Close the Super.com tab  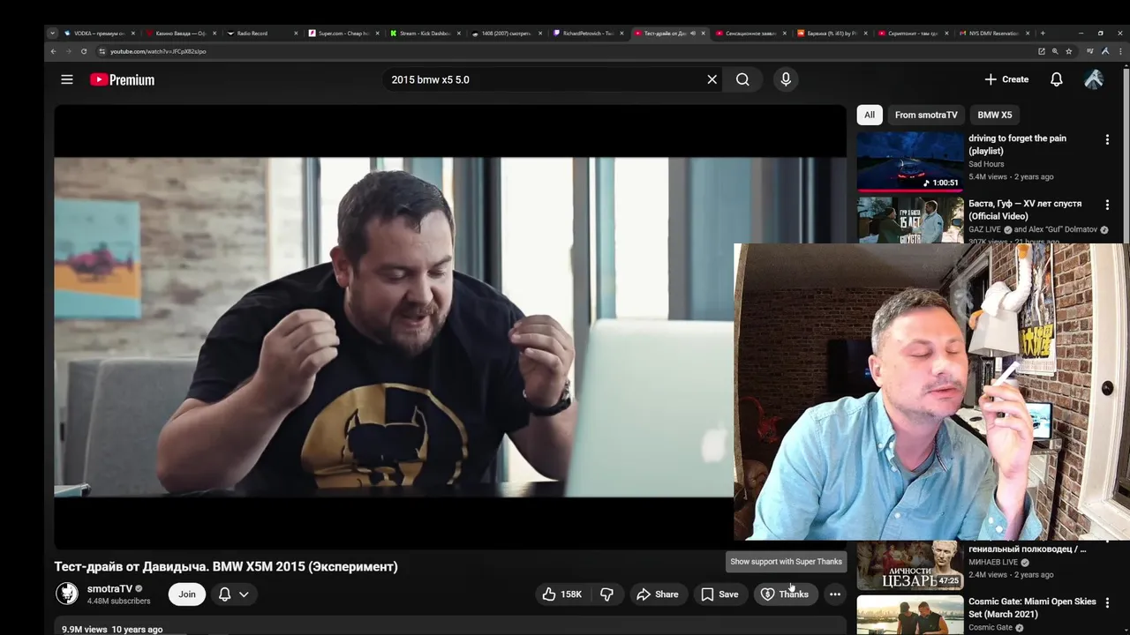pos(377,34)
